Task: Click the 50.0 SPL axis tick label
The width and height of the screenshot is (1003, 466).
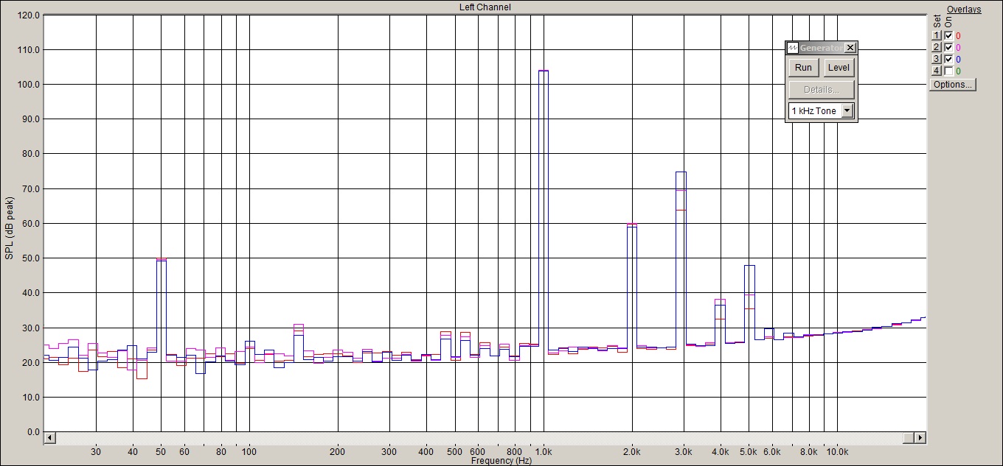Action: pos(31,258)
